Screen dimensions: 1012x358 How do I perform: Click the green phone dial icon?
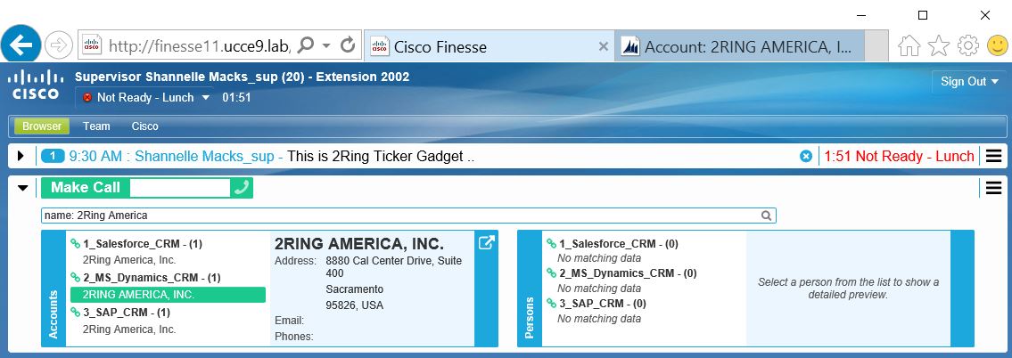tap(241, 188)
